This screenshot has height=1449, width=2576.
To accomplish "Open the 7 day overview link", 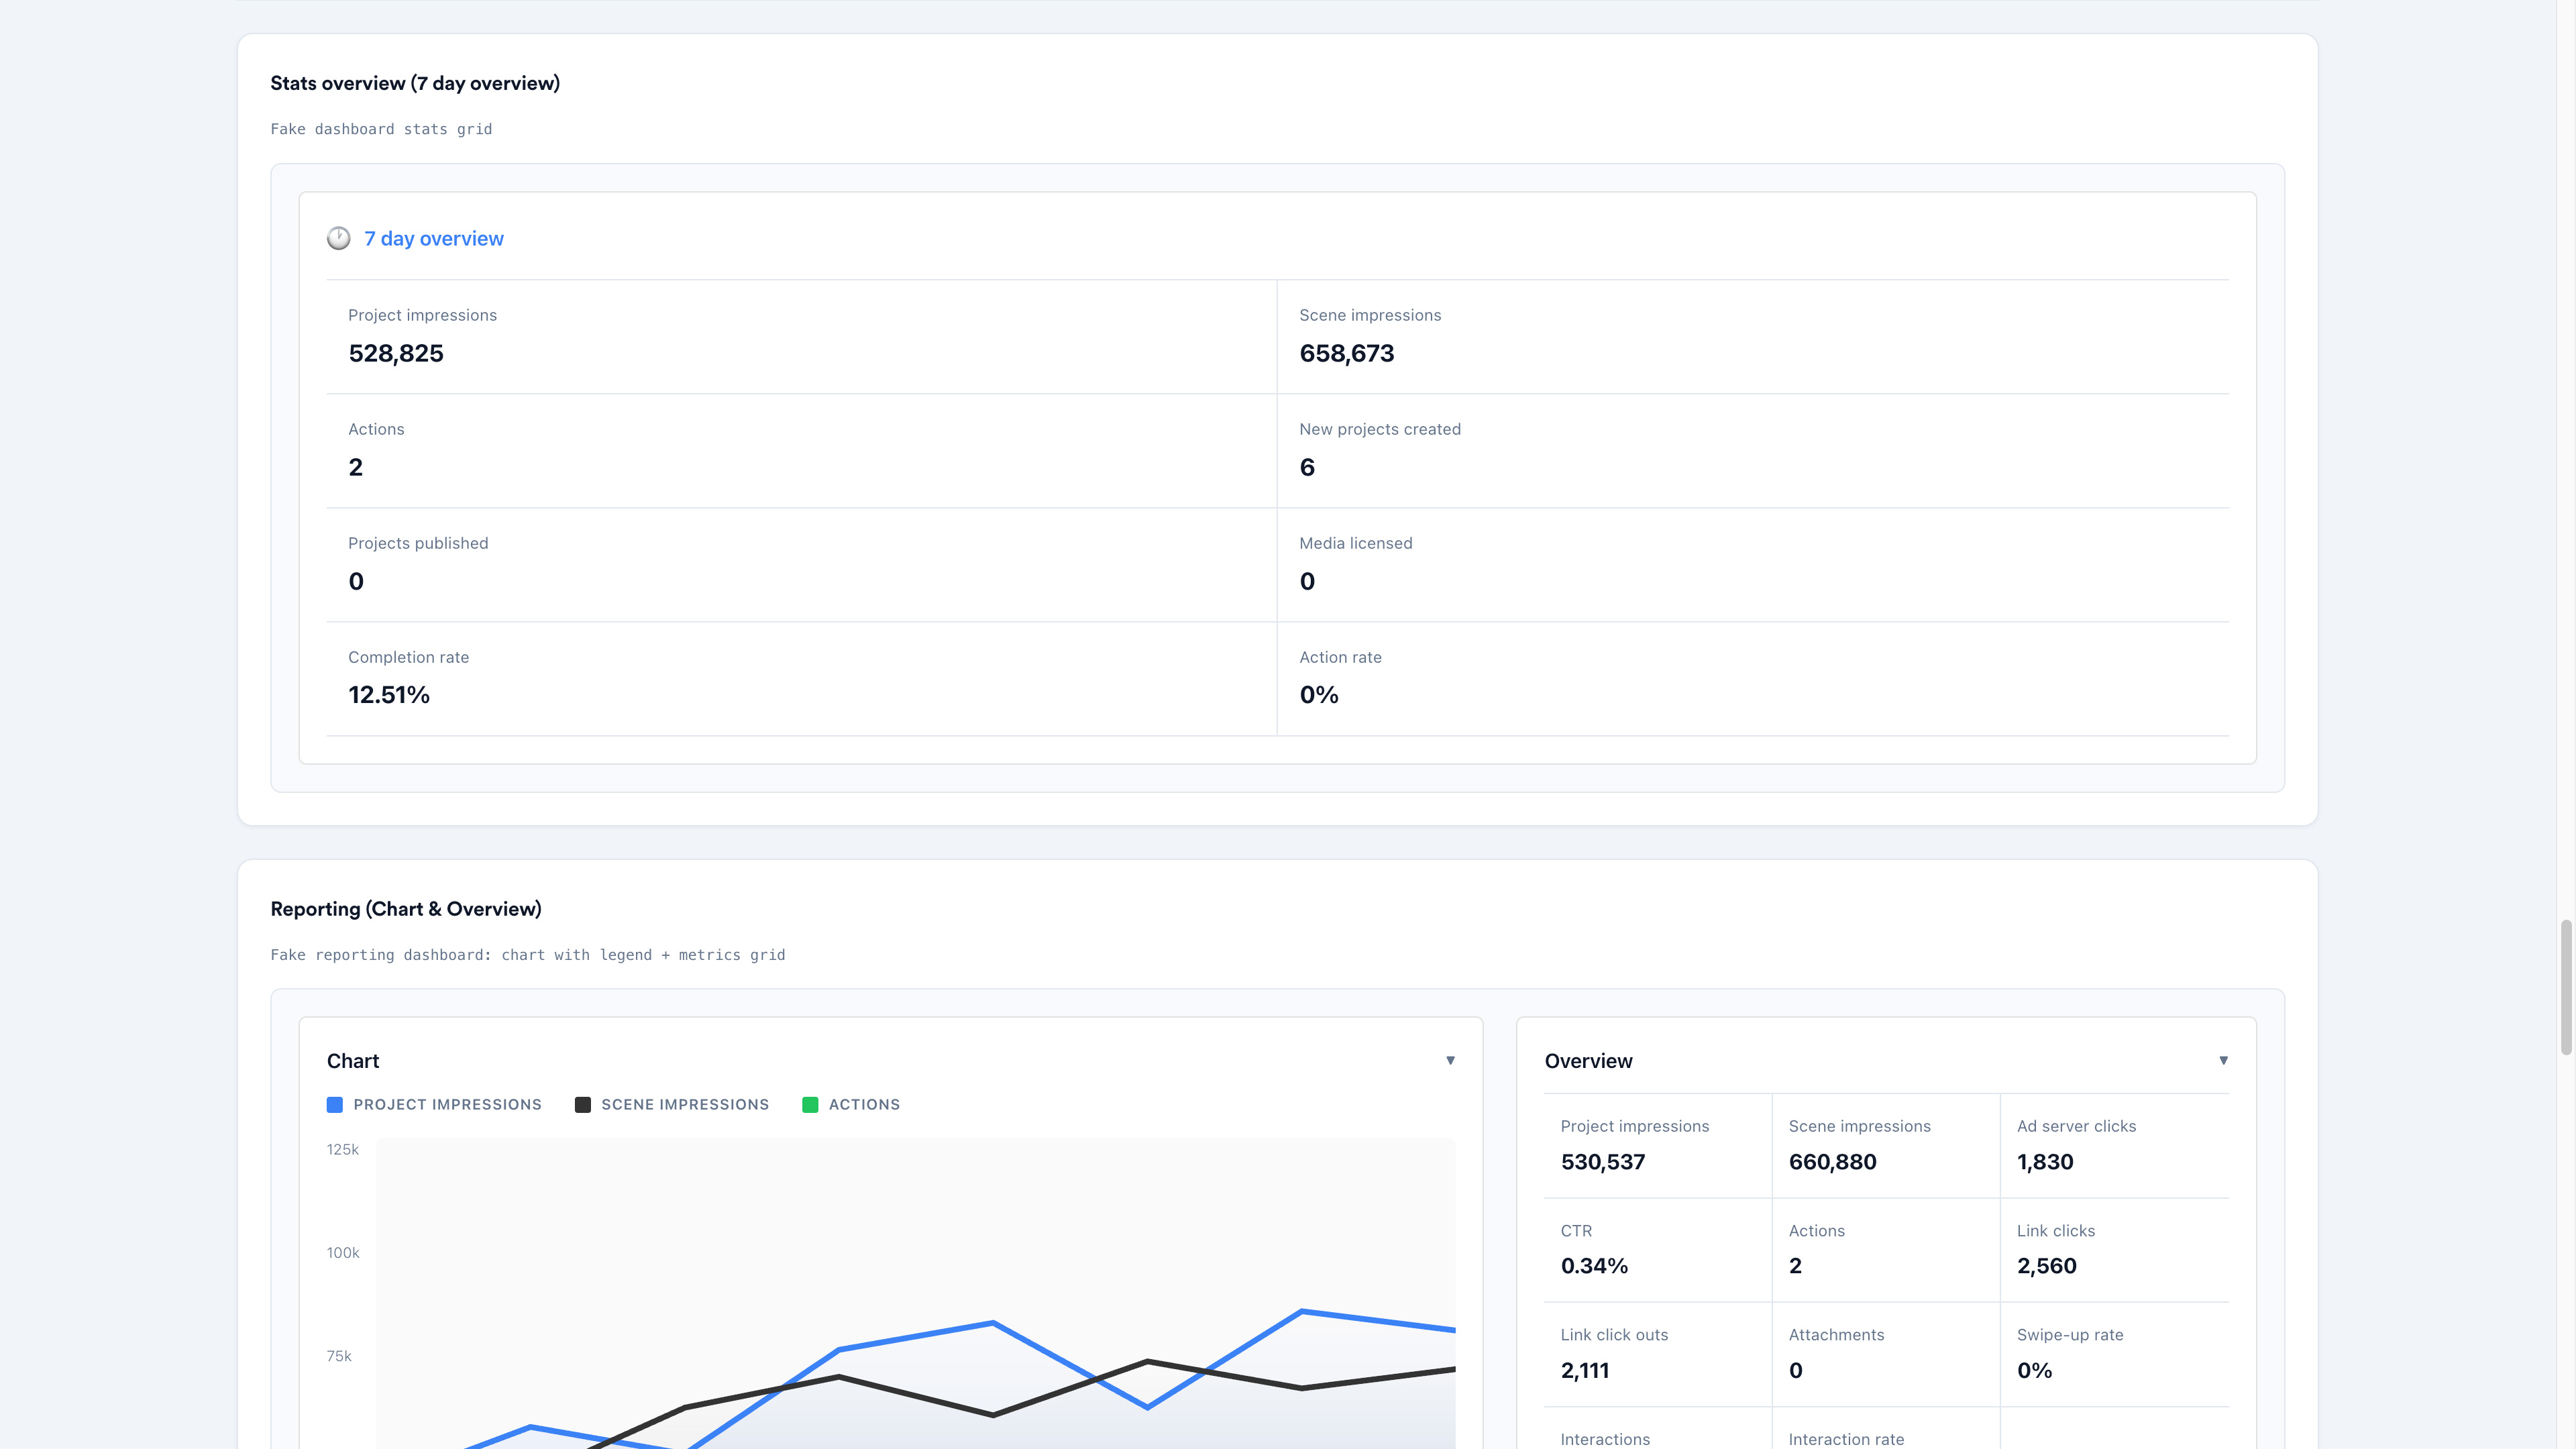I will click(433, 238).
